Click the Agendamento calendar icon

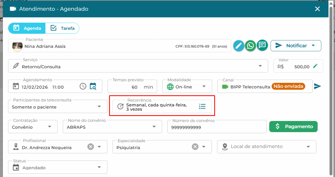[16, 86]
